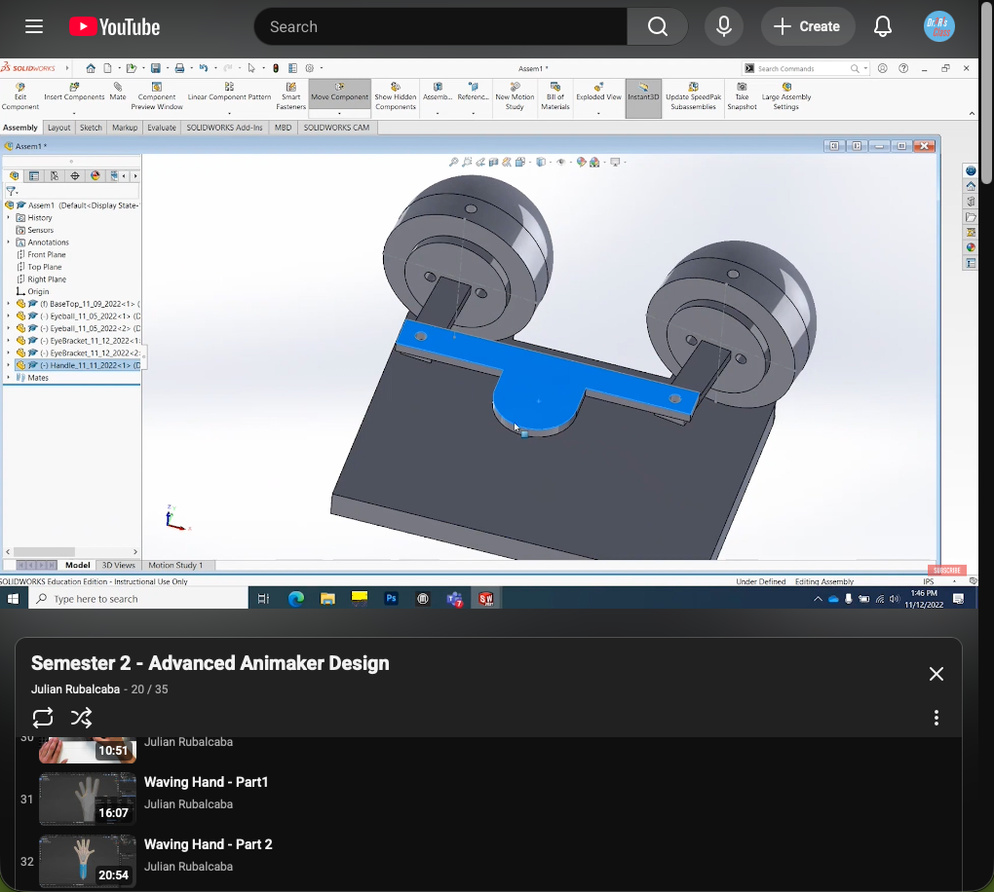Collapse the SolidWorks ribbon with chevron
This screenshot has width=994, height=892.
coord(972,113)
